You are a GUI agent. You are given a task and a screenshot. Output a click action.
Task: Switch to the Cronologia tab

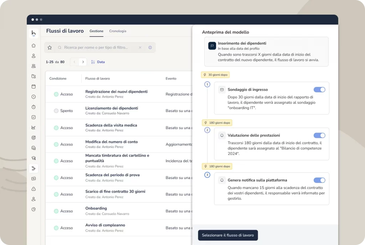pos(118,31)
